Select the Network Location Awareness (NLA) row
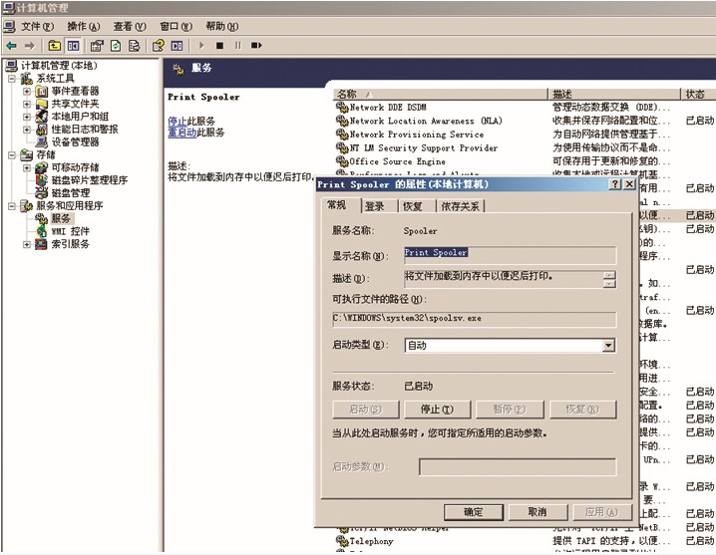This screenshot has height=555, width=716. tap(526, 121)
